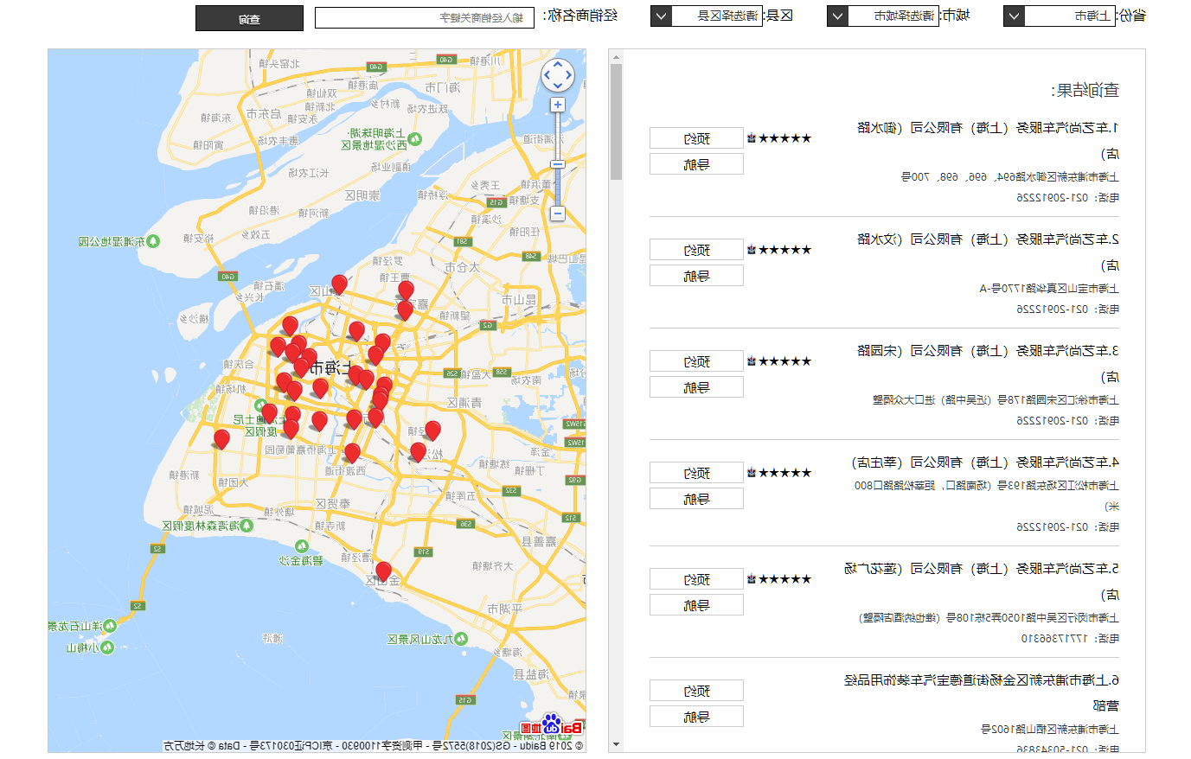Select the red marker near 金山
Image resolution: width=1191 pixels, height=759 pixels.
tap(383, 572)
